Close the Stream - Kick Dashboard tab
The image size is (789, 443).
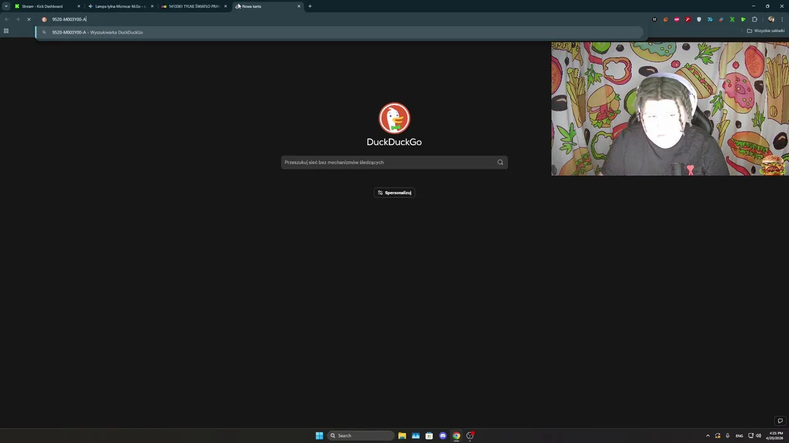coord(78,6)
